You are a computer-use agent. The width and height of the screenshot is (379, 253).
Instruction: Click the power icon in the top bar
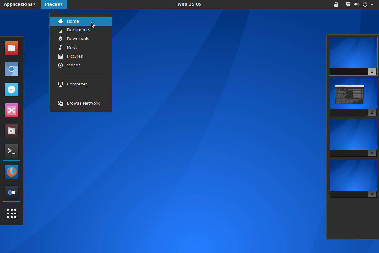[364, 4]
